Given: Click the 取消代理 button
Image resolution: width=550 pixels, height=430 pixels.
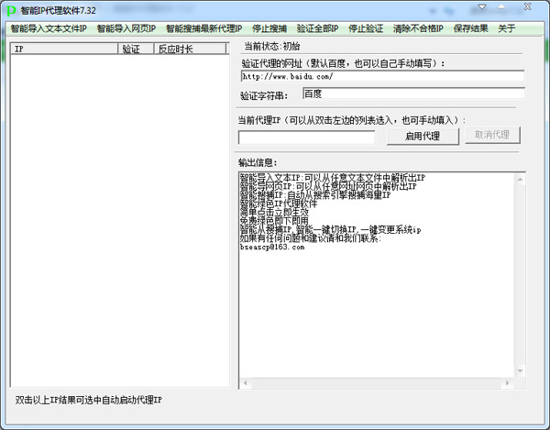Looking at the screenshot, I should tap(492, 135).
